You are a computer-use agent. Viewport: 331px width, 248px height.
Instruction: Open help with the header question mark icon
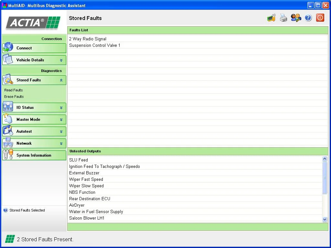click(308, 18)
